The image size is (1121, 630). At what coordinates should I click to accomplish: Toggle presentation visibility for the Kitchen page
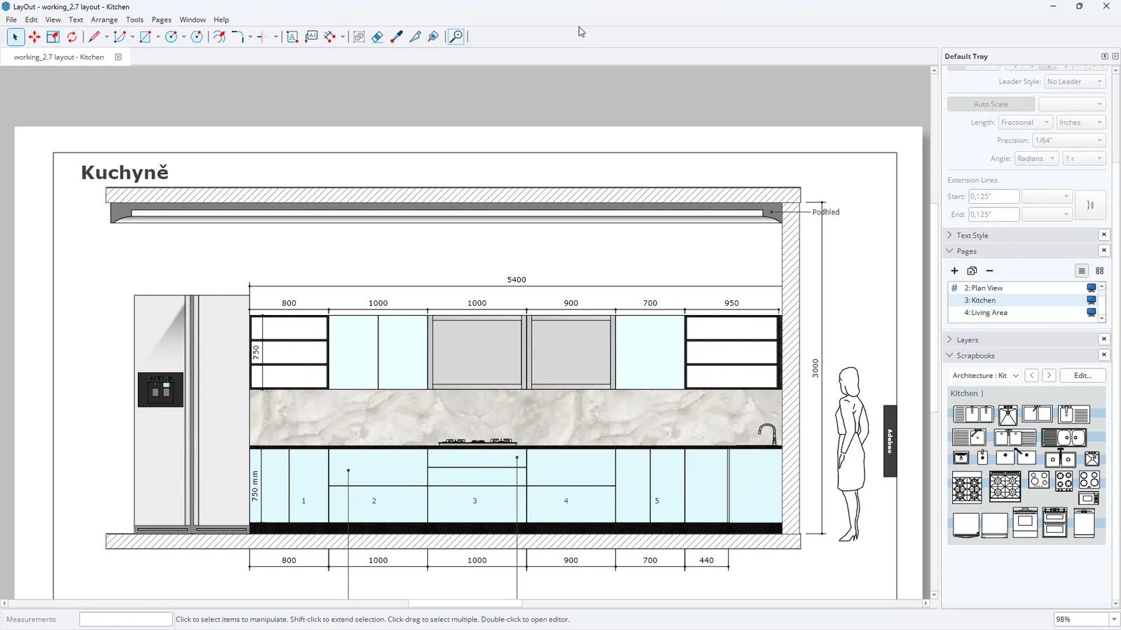click(1091, 300)
